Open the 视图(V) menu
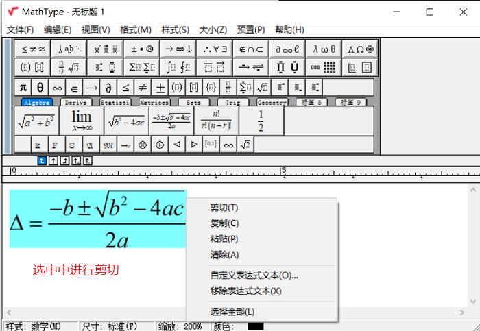This screenshot has width=480, height=331. (x=95, y=29)
